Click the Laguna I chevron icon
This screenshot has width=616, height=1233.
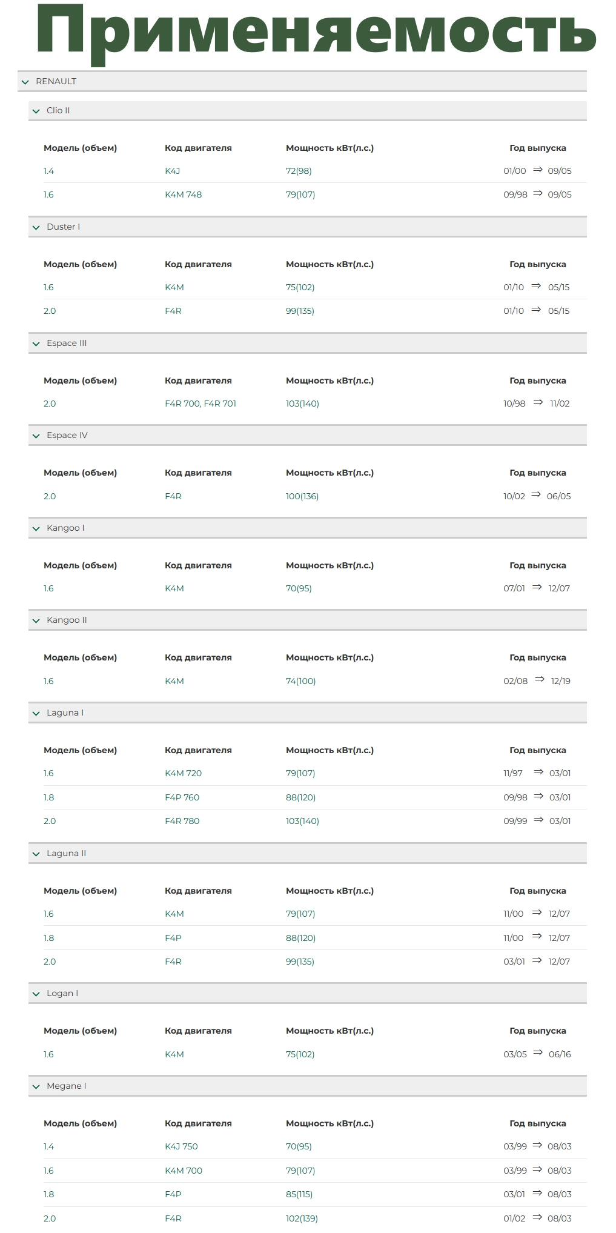[36, 713]
